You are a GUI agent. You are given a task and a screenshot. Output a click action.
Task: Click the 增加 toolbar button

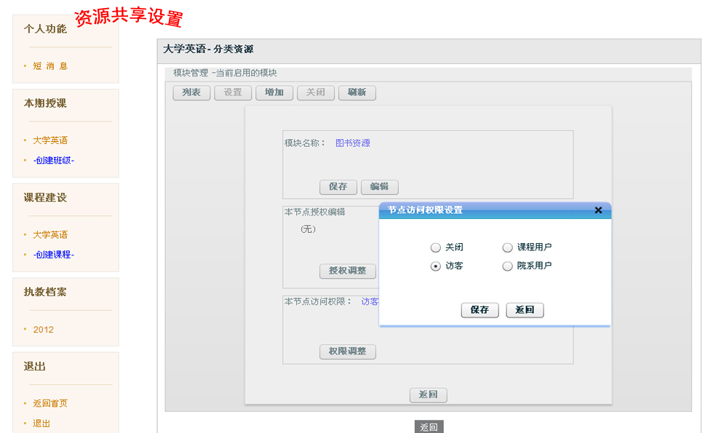(274, 93)
